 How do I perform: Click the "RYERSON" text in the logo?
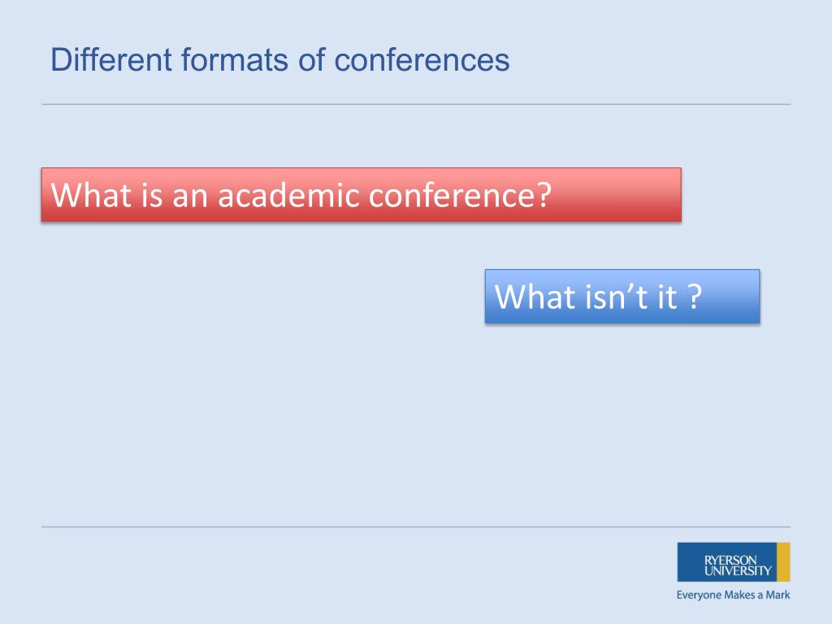730,560
